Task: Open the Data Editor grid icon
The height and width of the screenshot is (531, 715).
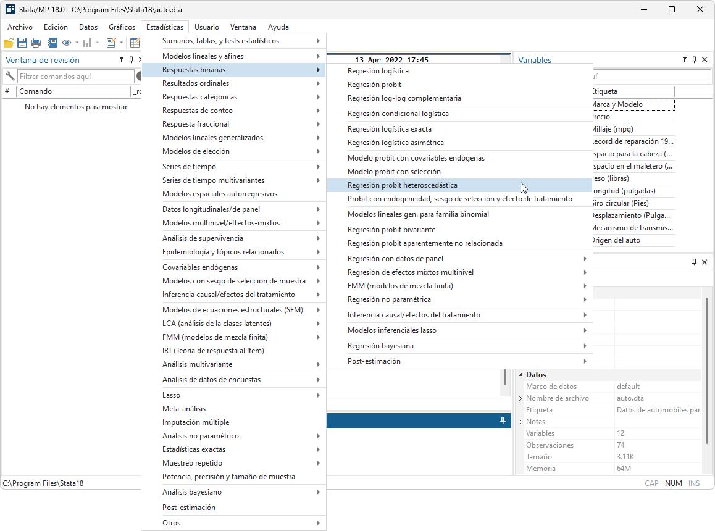Action: point(135,43)
